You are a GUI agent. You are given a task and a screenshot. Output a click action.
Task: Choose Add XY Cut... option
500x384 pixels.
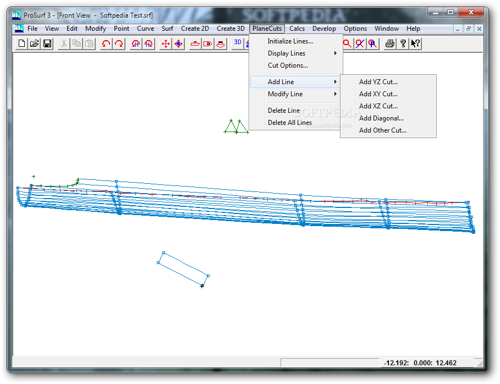388,94
